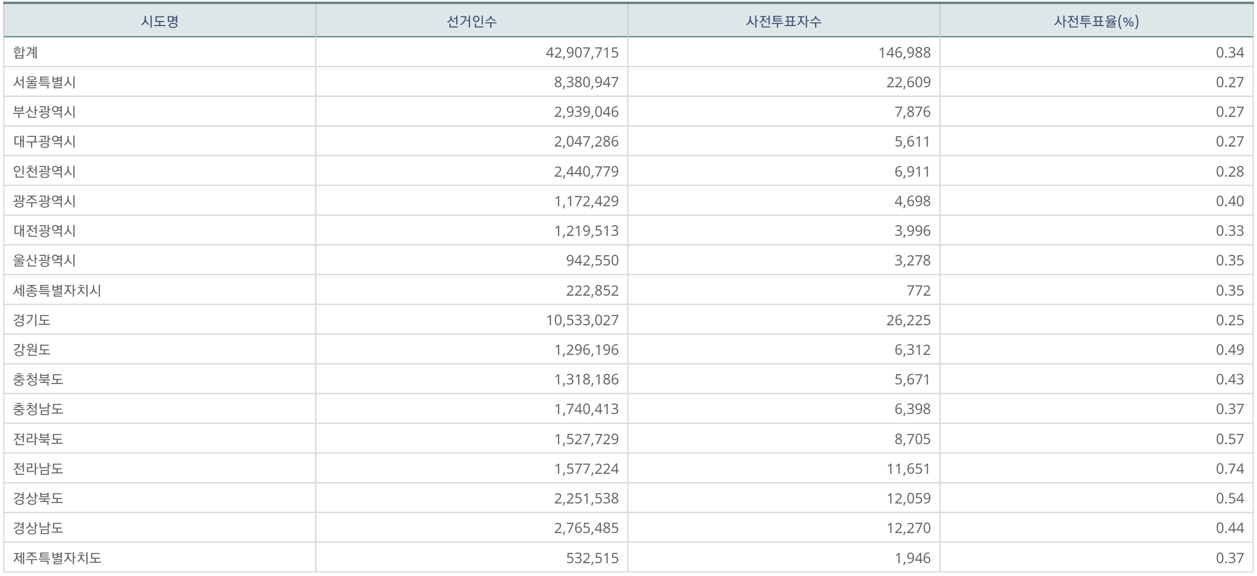The width and height of the screenshot is (1257, 576).
Task: Select 강원도 early voting rate 0.49
Action: click(1229, 350)
